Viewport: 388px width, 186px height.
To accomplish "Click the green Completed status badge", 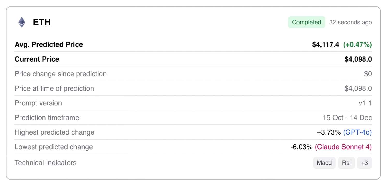I will click(307, 22).
